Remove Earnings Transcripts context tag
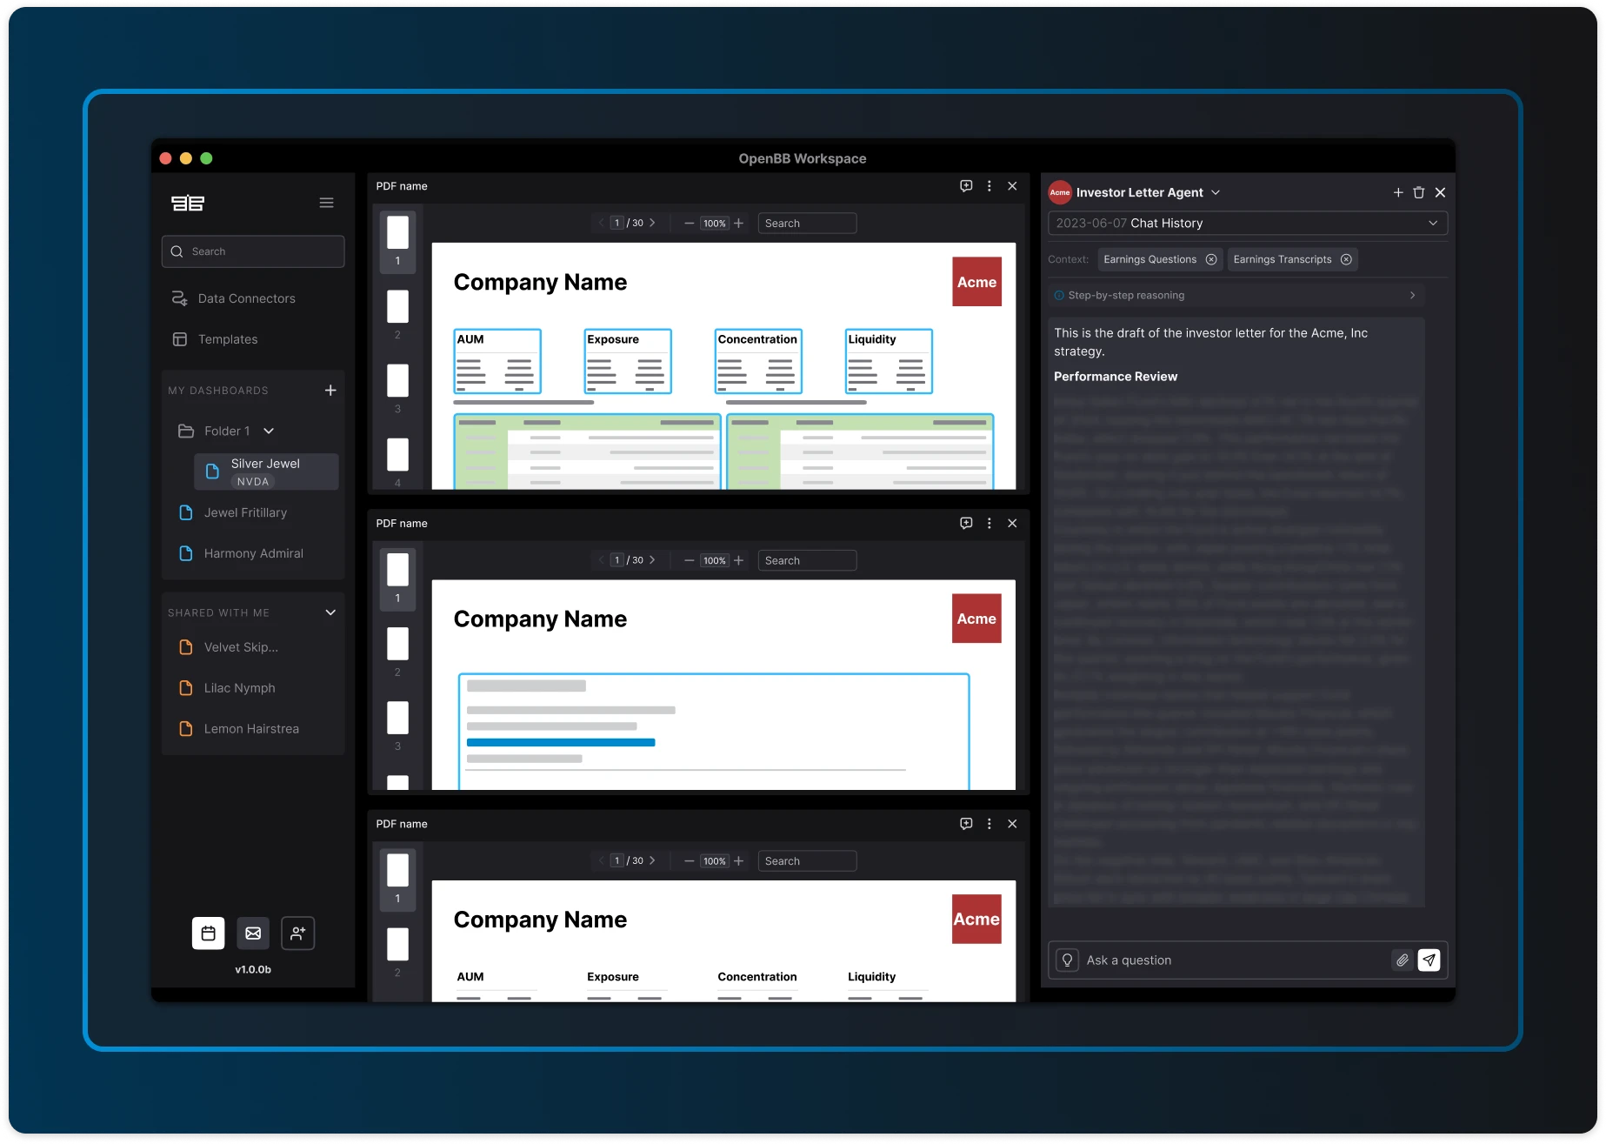The height and width of the screenshot is (1144, 1606). (x=1346, y=259)
